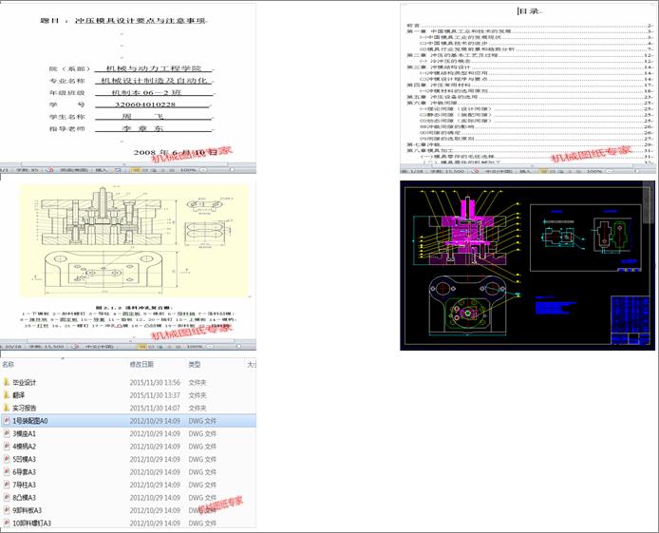Screen dimensions: 659x533
Task: Click the DWG icon of 1号装配图A0
Action: pos(7,420)
